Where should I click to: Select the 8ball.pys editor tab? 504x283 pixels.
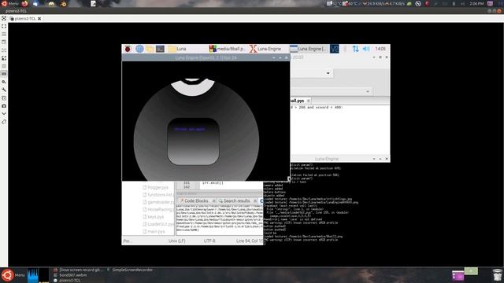point(297,101)
